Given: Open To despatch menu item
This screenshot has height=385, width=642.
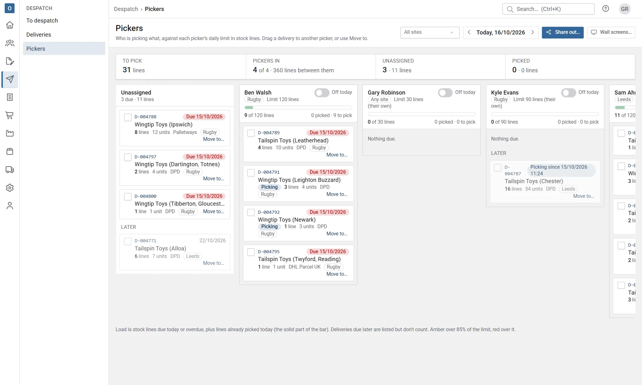Looking at the screenshot, I should (x=64, y=21).
